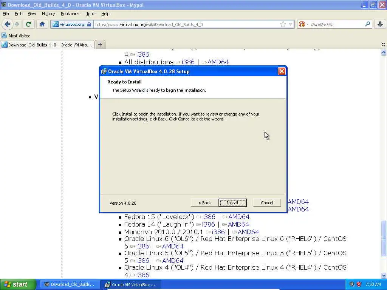Screen dimensions: 387x290
Task: Click the red shield security tray icon
Action: (359, 284)
